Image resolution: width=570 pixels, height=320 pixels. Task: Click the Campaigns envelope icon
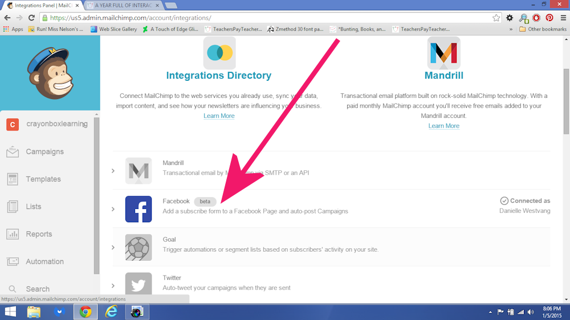click(x=13, y=152)
